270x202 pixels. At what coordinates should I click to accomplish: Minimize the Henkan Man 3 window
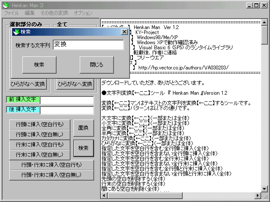[249, 5]
